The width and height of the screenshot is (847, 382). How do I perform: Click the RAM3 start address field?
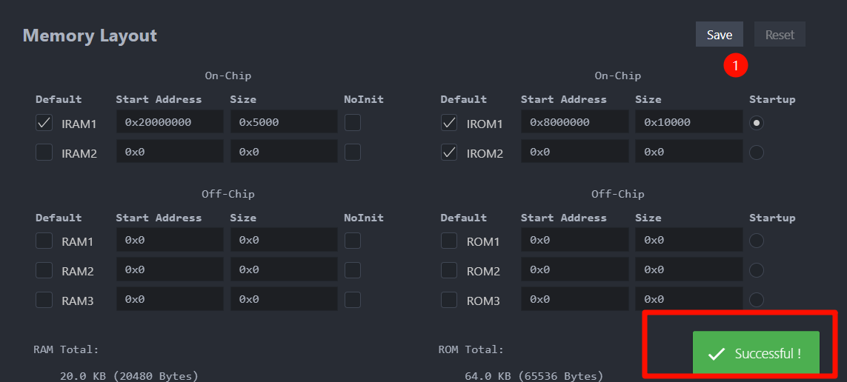(x=170, y=299)
